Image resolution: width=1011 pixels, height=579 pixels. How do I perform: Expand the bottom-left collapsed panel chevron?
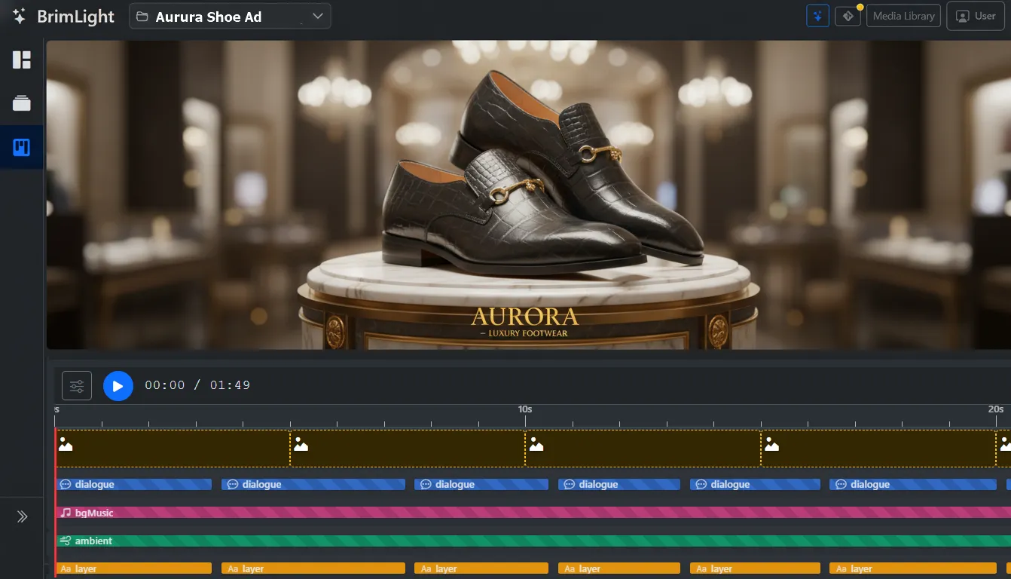pos(22,516)
